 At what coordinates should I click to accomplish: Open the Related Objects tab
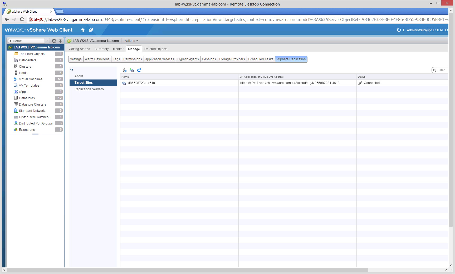[x=156, y=49]
